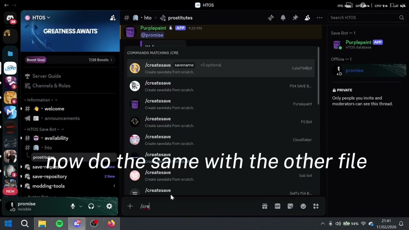409x230 pixels.
Task: Click the message input containing /cre
Action: pos(198,206)
